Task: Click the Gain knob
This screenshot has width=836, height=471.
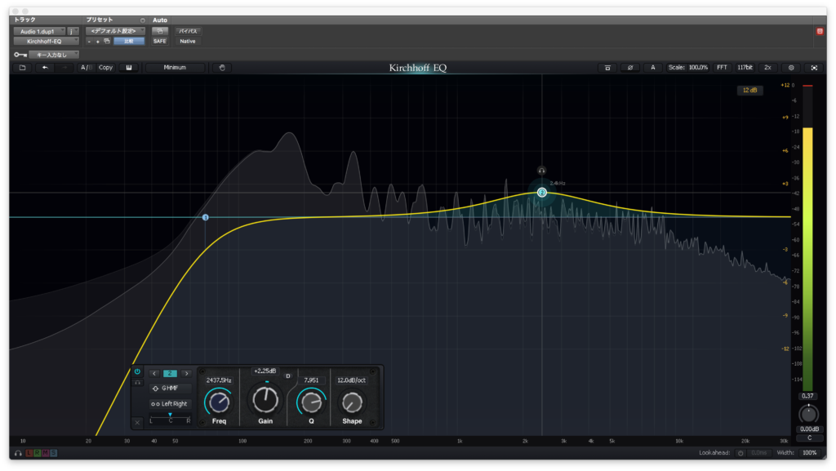Action: pos(265,400)
